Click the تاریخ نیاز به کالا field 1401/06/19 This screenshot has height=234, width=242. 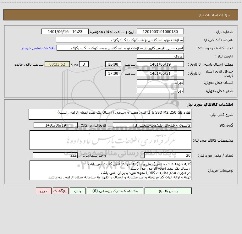[56, 125]
